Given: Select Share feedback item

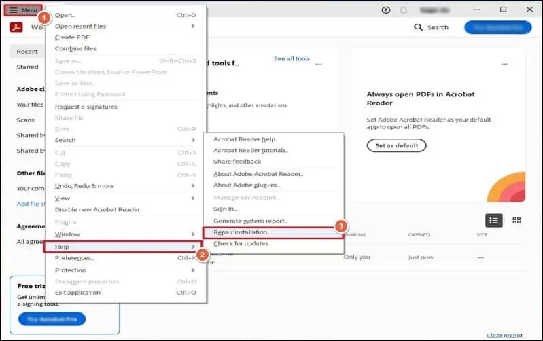Looking at the screenshot, I should pyautogui.click(x=274, y=161).
